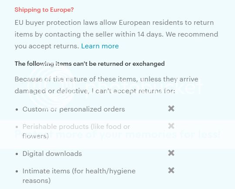
Task: Click the Because of the nature paragraph
Action: (107, 85)
